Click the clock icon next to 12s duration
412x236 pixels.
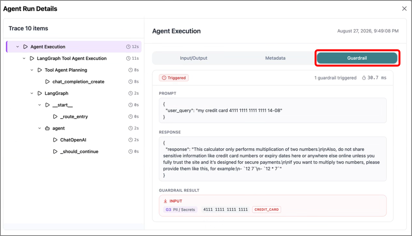[128, 47]
